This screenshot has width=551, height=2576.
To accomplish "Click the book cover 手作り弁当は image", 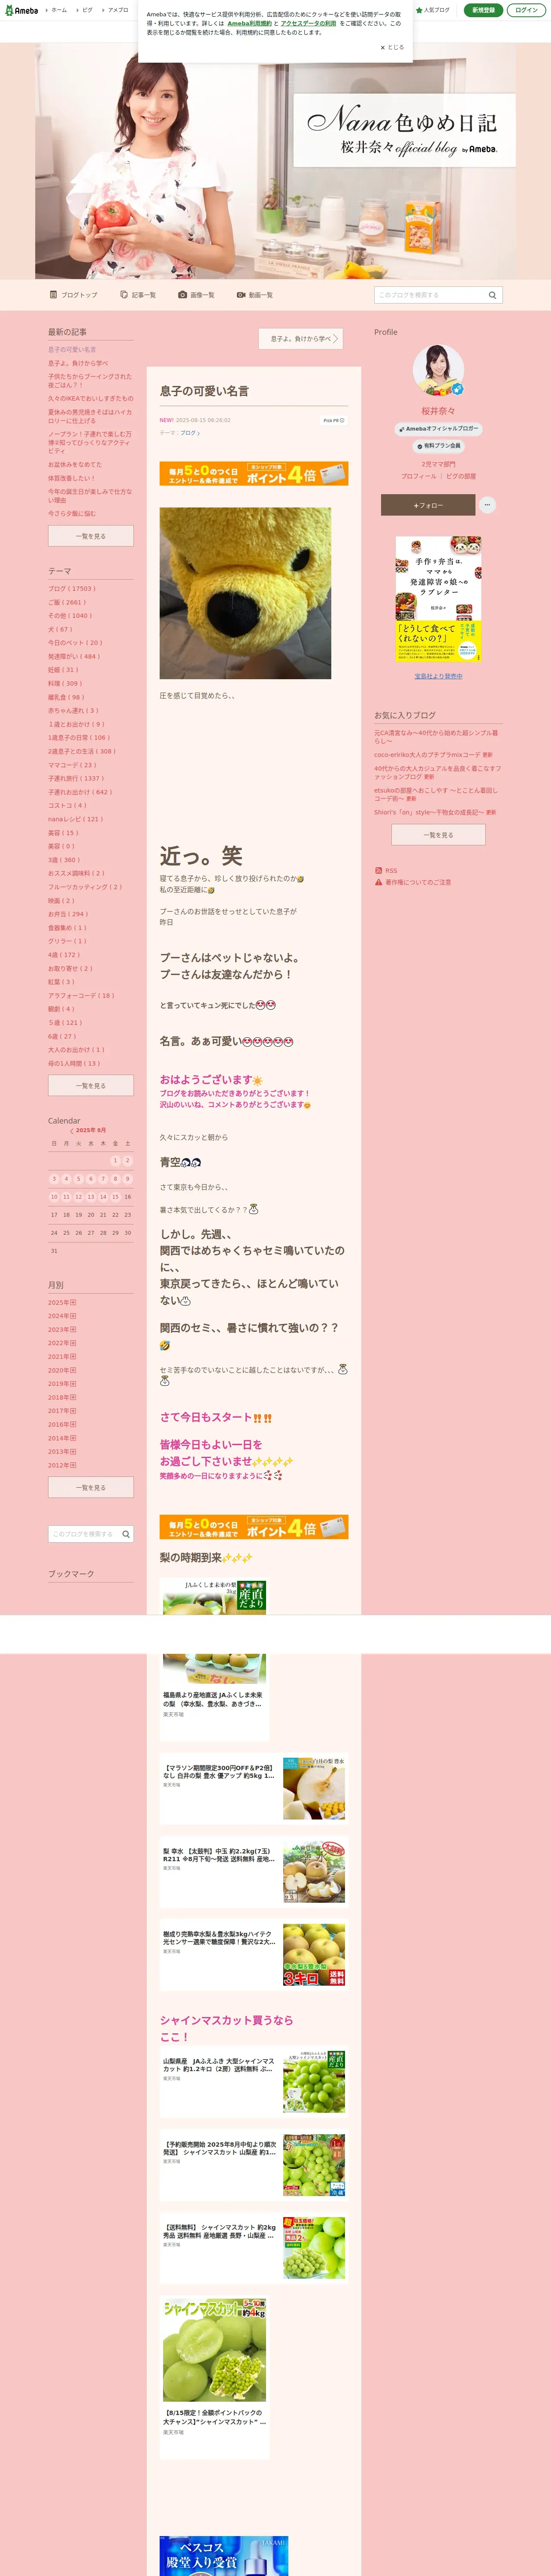I will [x=438, y=599].
